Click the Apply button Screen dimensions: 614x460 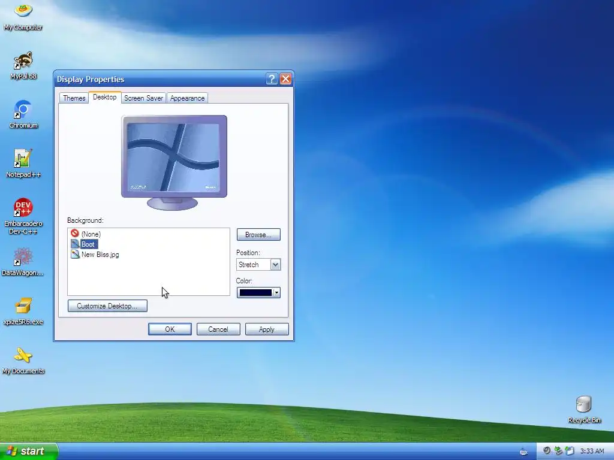click(x=267, y=329)
